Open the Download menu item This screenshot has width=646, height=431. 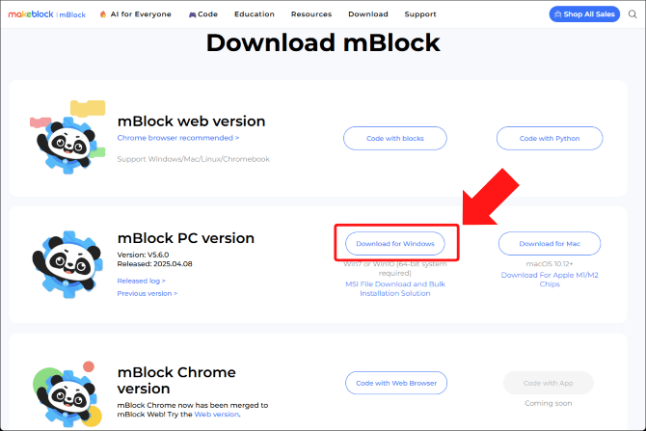tap(368, 14)
